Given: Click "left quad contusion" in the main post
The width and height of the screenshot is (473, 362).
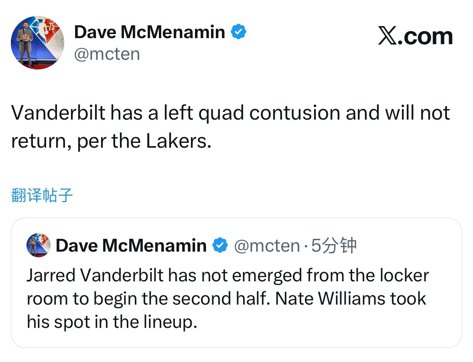Looking at the screenshot, I should [x=252, y=113].
